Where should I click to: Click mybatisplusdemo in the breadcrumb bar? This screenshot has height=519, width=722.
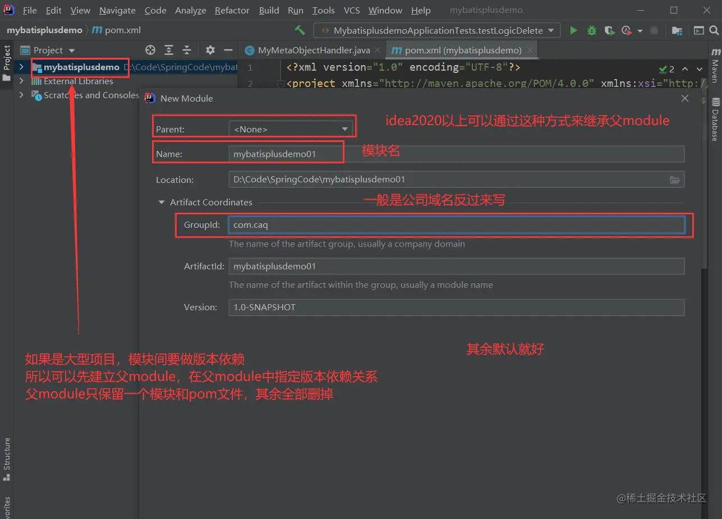point(44,30)
